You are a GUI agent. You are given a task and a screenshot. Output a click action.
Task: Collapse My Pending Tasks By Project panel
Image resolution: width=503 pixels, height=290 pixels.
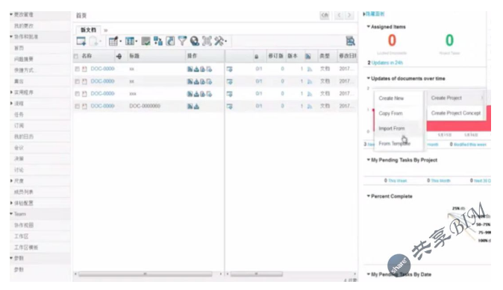click(369, 160)
